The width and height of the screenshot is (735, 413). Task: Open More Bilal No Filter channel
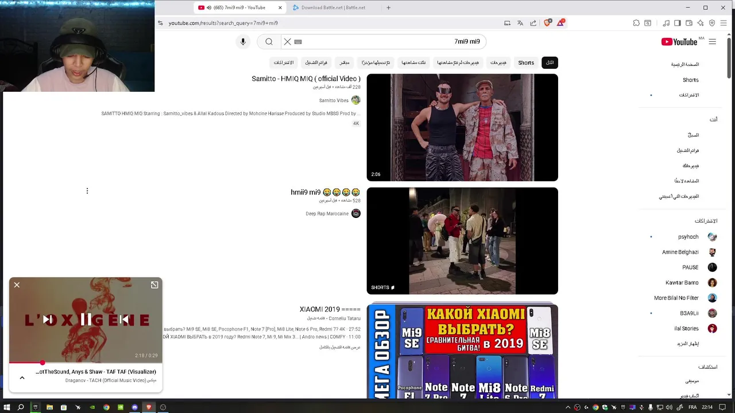coord(676,298)
